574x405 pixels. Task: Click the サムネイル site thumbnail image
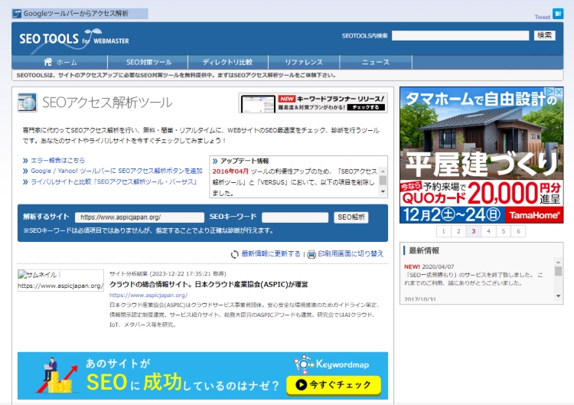60,280
